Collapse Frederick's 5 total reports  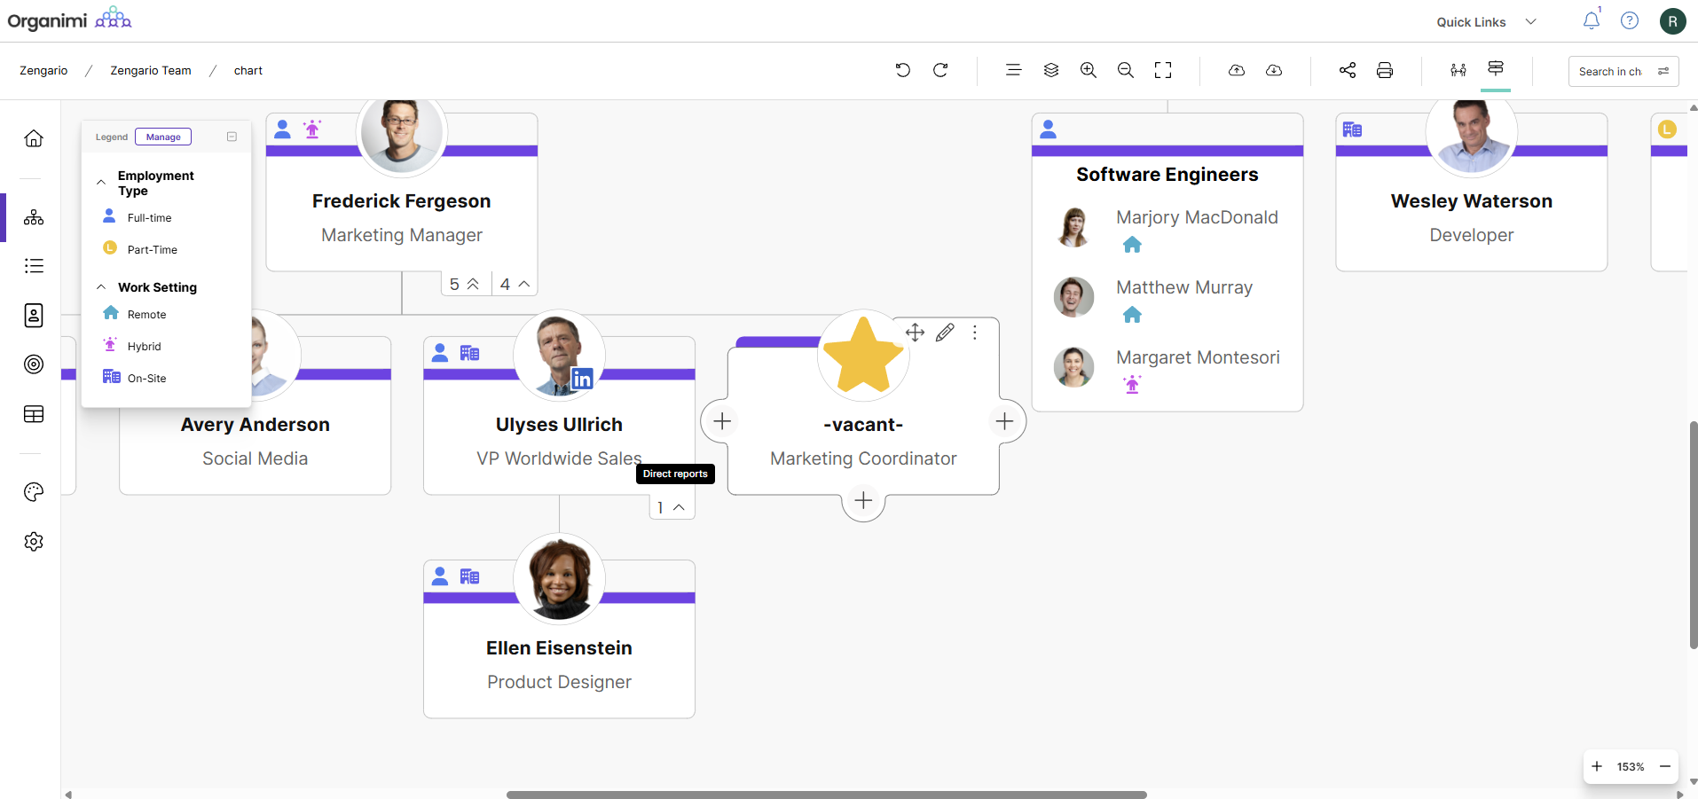click(466, 284)
